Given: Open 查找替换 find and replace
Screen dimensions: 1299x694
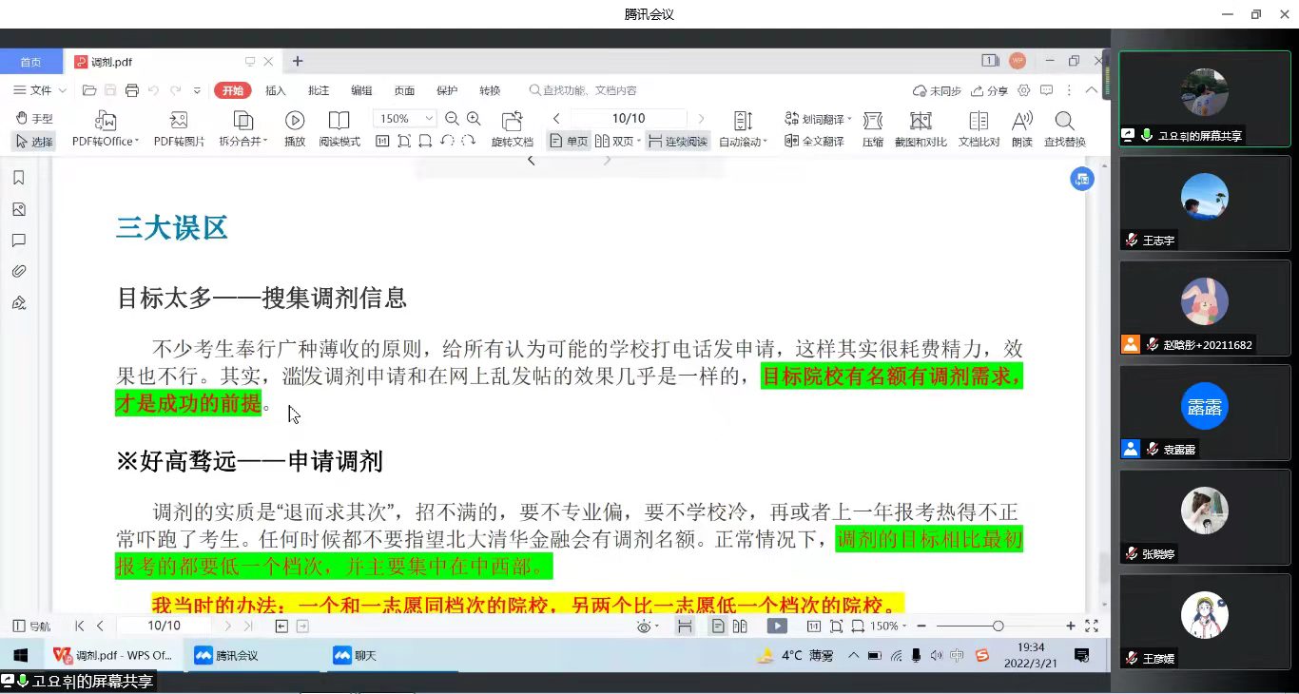Looking at the screenshot, I should (x=1064, y=121).
